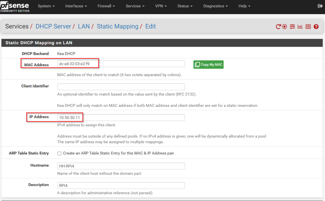Select the Hostname field containing HH-RPi4
325x201 pixels.
[x=121, y=166]
